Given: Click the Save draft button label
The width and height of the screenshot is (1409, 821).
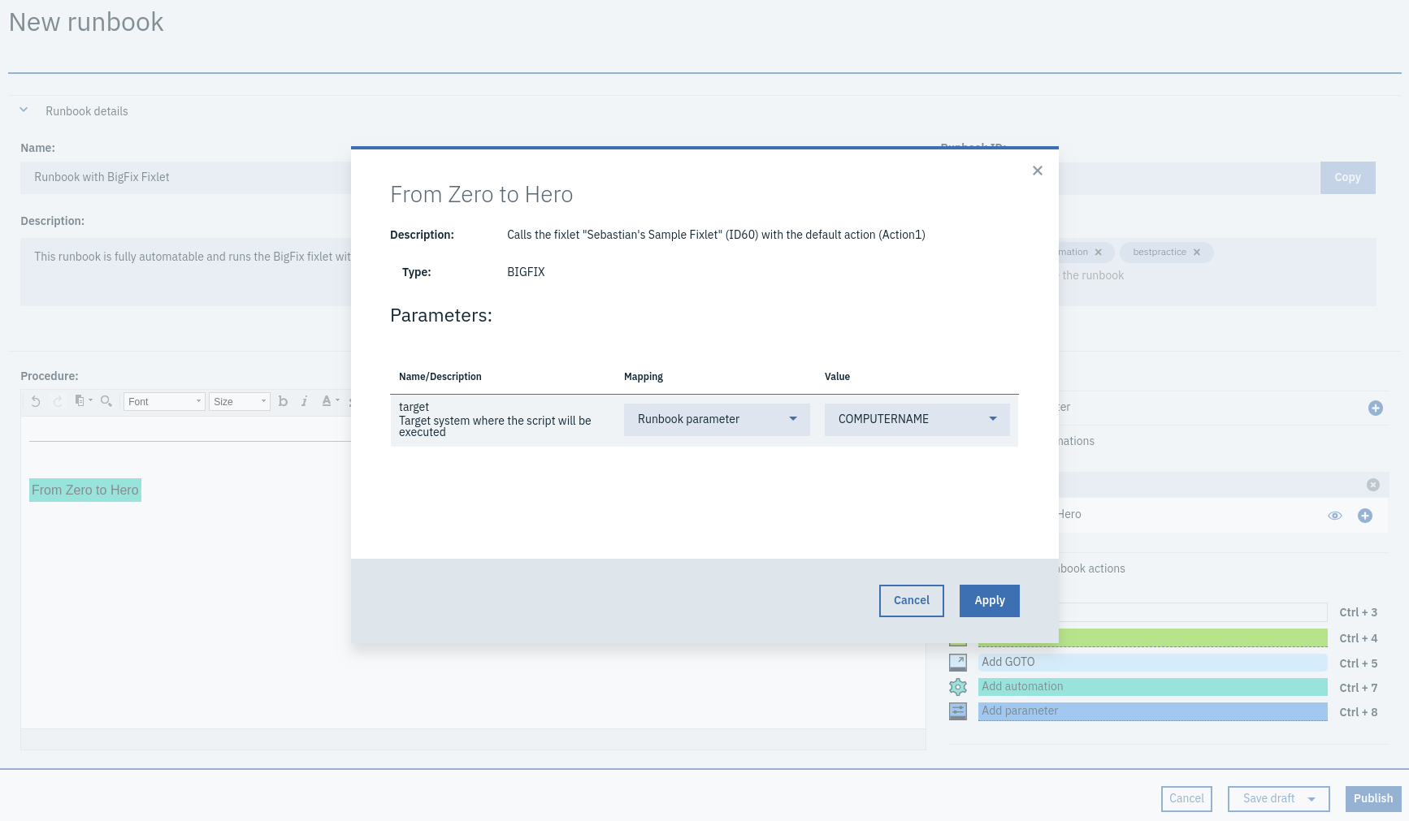Looking at the screenshot, I should tap(1268, 799).
